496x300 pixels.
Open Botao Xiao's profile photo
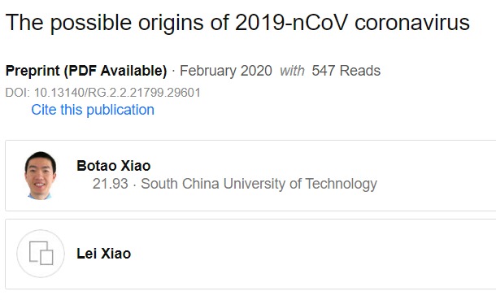[41, 176]
